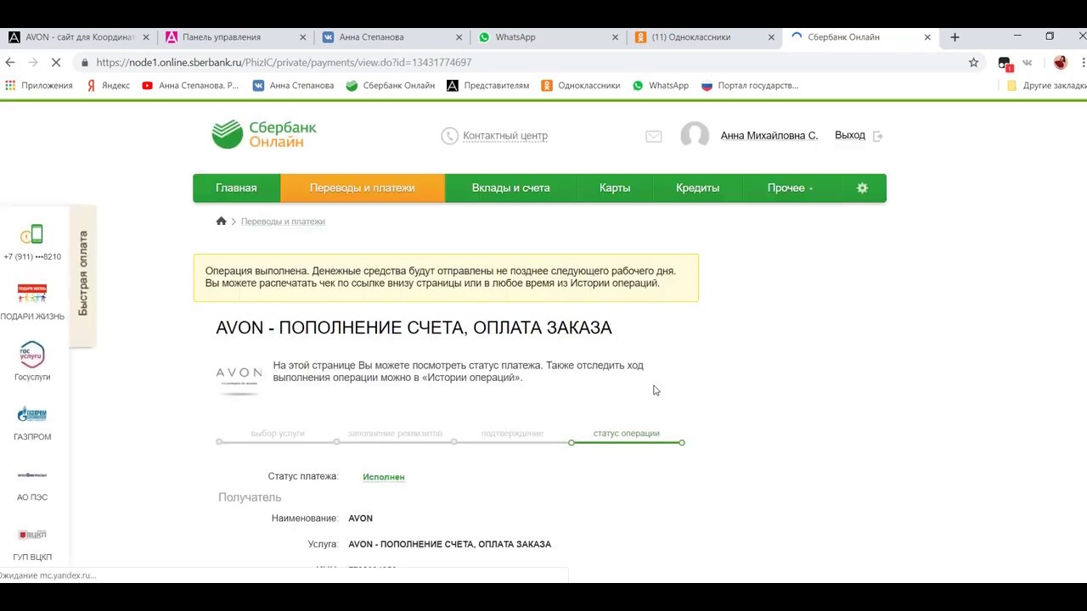Open Переводы и платежи menu

pyautogui.click(x=363, y=188)
